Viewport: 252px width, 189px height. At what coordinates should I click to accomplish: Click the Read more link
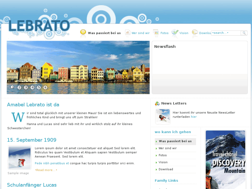[46, 170]
